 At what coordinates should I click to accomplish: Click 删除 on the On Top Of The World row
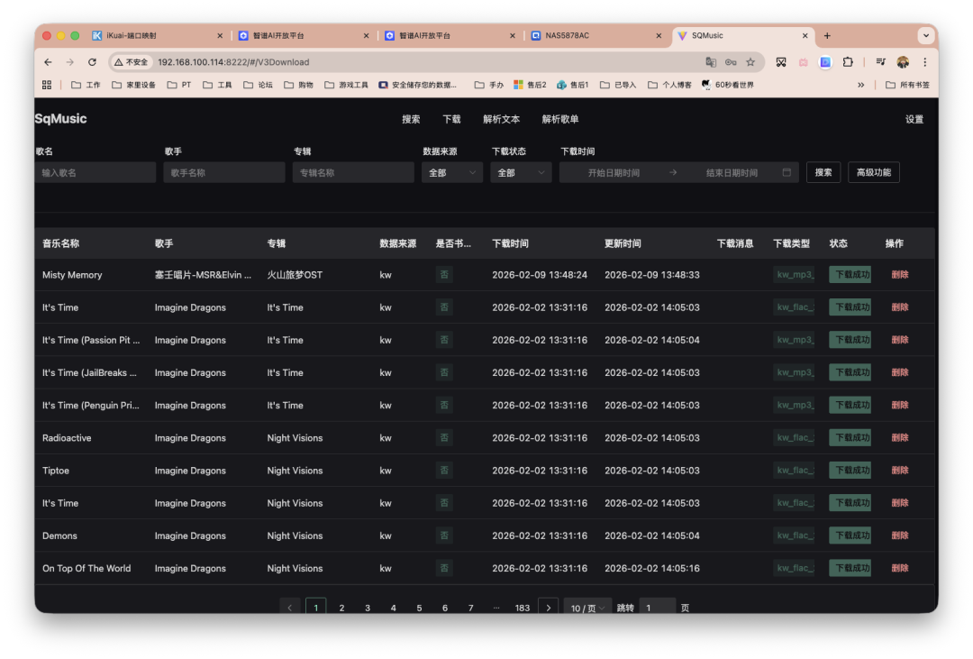899,567
